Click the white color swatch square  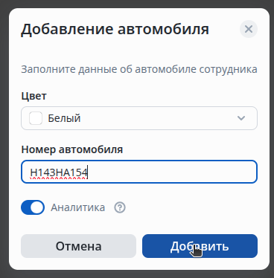click(36, 118)
